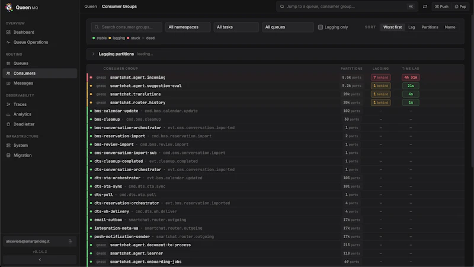Open the smartchat.translations group
This screenshot has height=267, width=474.
point(135,94)
